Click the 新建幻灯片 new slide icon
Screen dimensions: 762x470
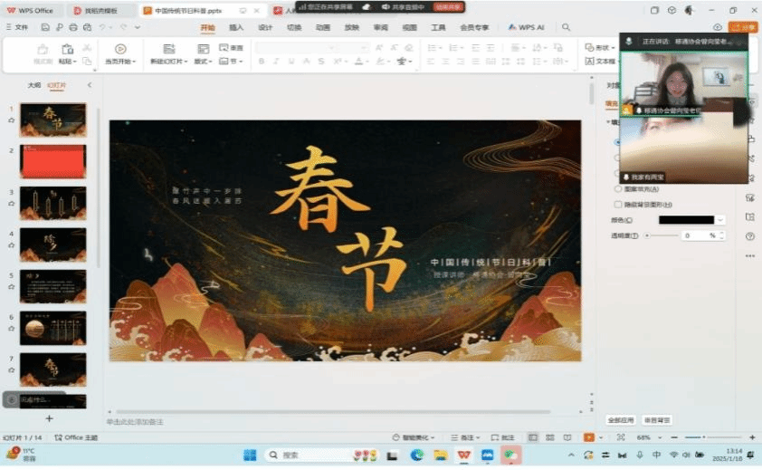pos(168,49)
